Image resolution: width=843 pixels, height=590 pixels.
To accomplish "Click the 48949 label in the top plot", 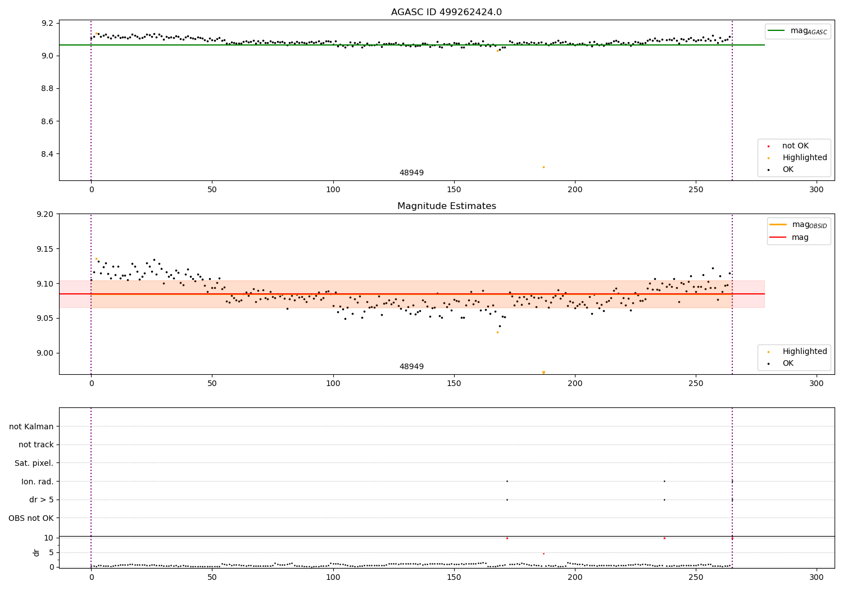I will 411,173.
